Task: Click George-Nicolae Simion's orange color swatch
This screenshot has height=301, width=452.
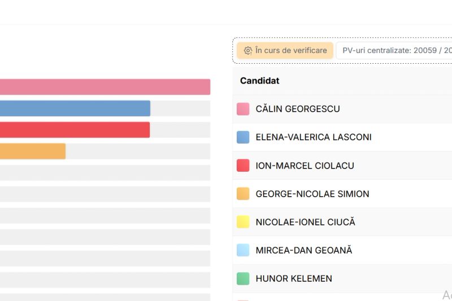Action: click(x=243, y=194)
